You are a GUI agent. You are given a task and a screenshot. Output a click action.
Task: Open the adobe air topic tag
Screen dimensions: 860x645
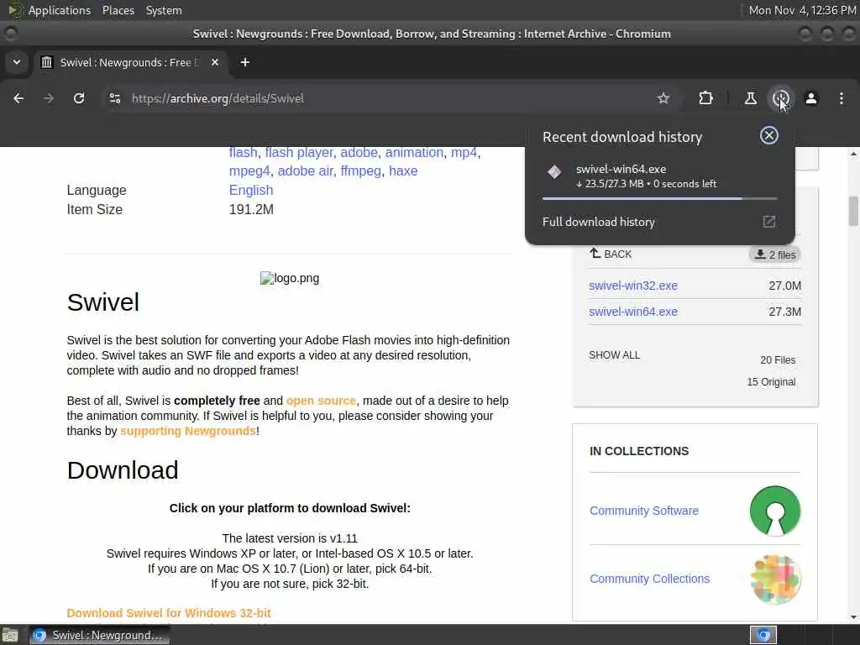coord(306,171)
